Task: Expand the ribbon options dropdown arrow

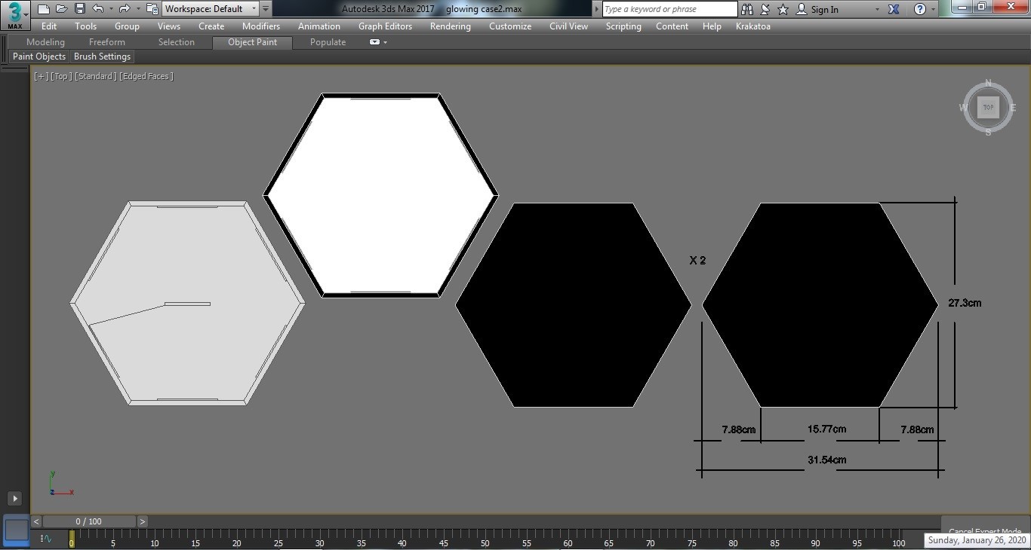Action: [385, 42]
